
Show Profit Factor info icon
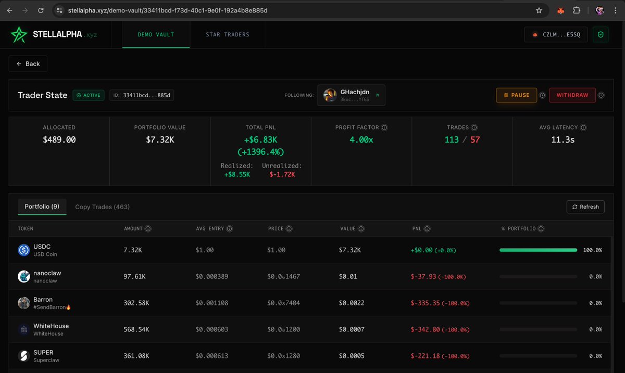coord(384,127)
